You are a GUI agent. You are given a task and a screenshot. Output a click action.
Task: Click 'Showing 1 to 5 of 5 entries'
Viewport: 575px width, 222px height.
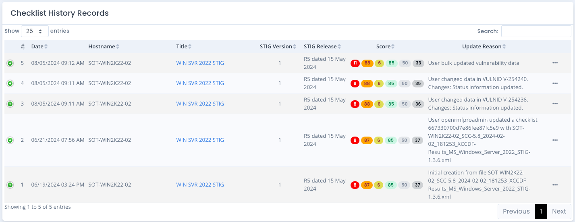click(x=37, y=207)
